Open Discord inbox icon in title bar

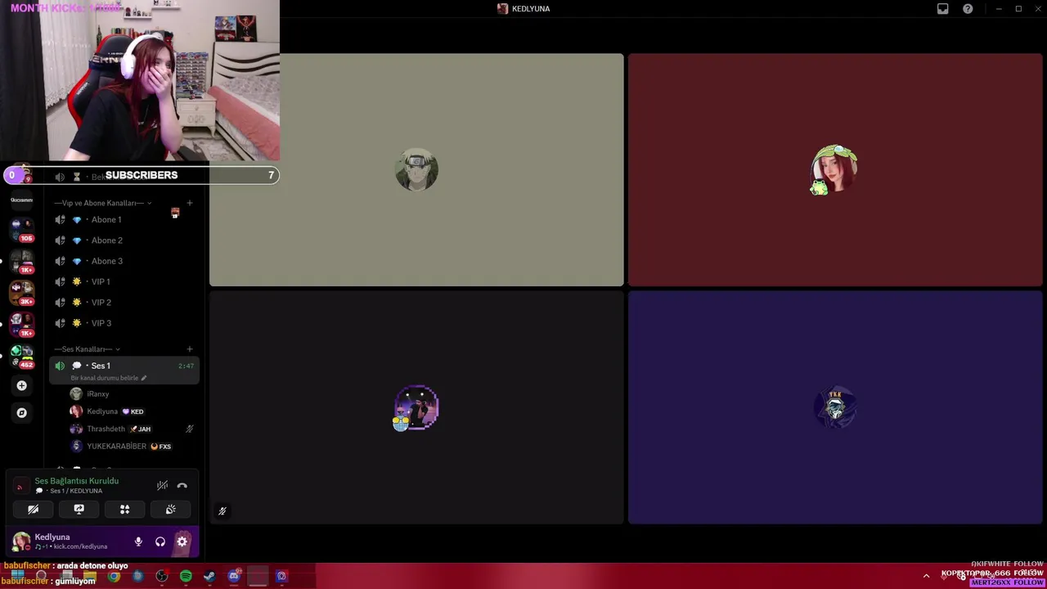click(943, 9)
